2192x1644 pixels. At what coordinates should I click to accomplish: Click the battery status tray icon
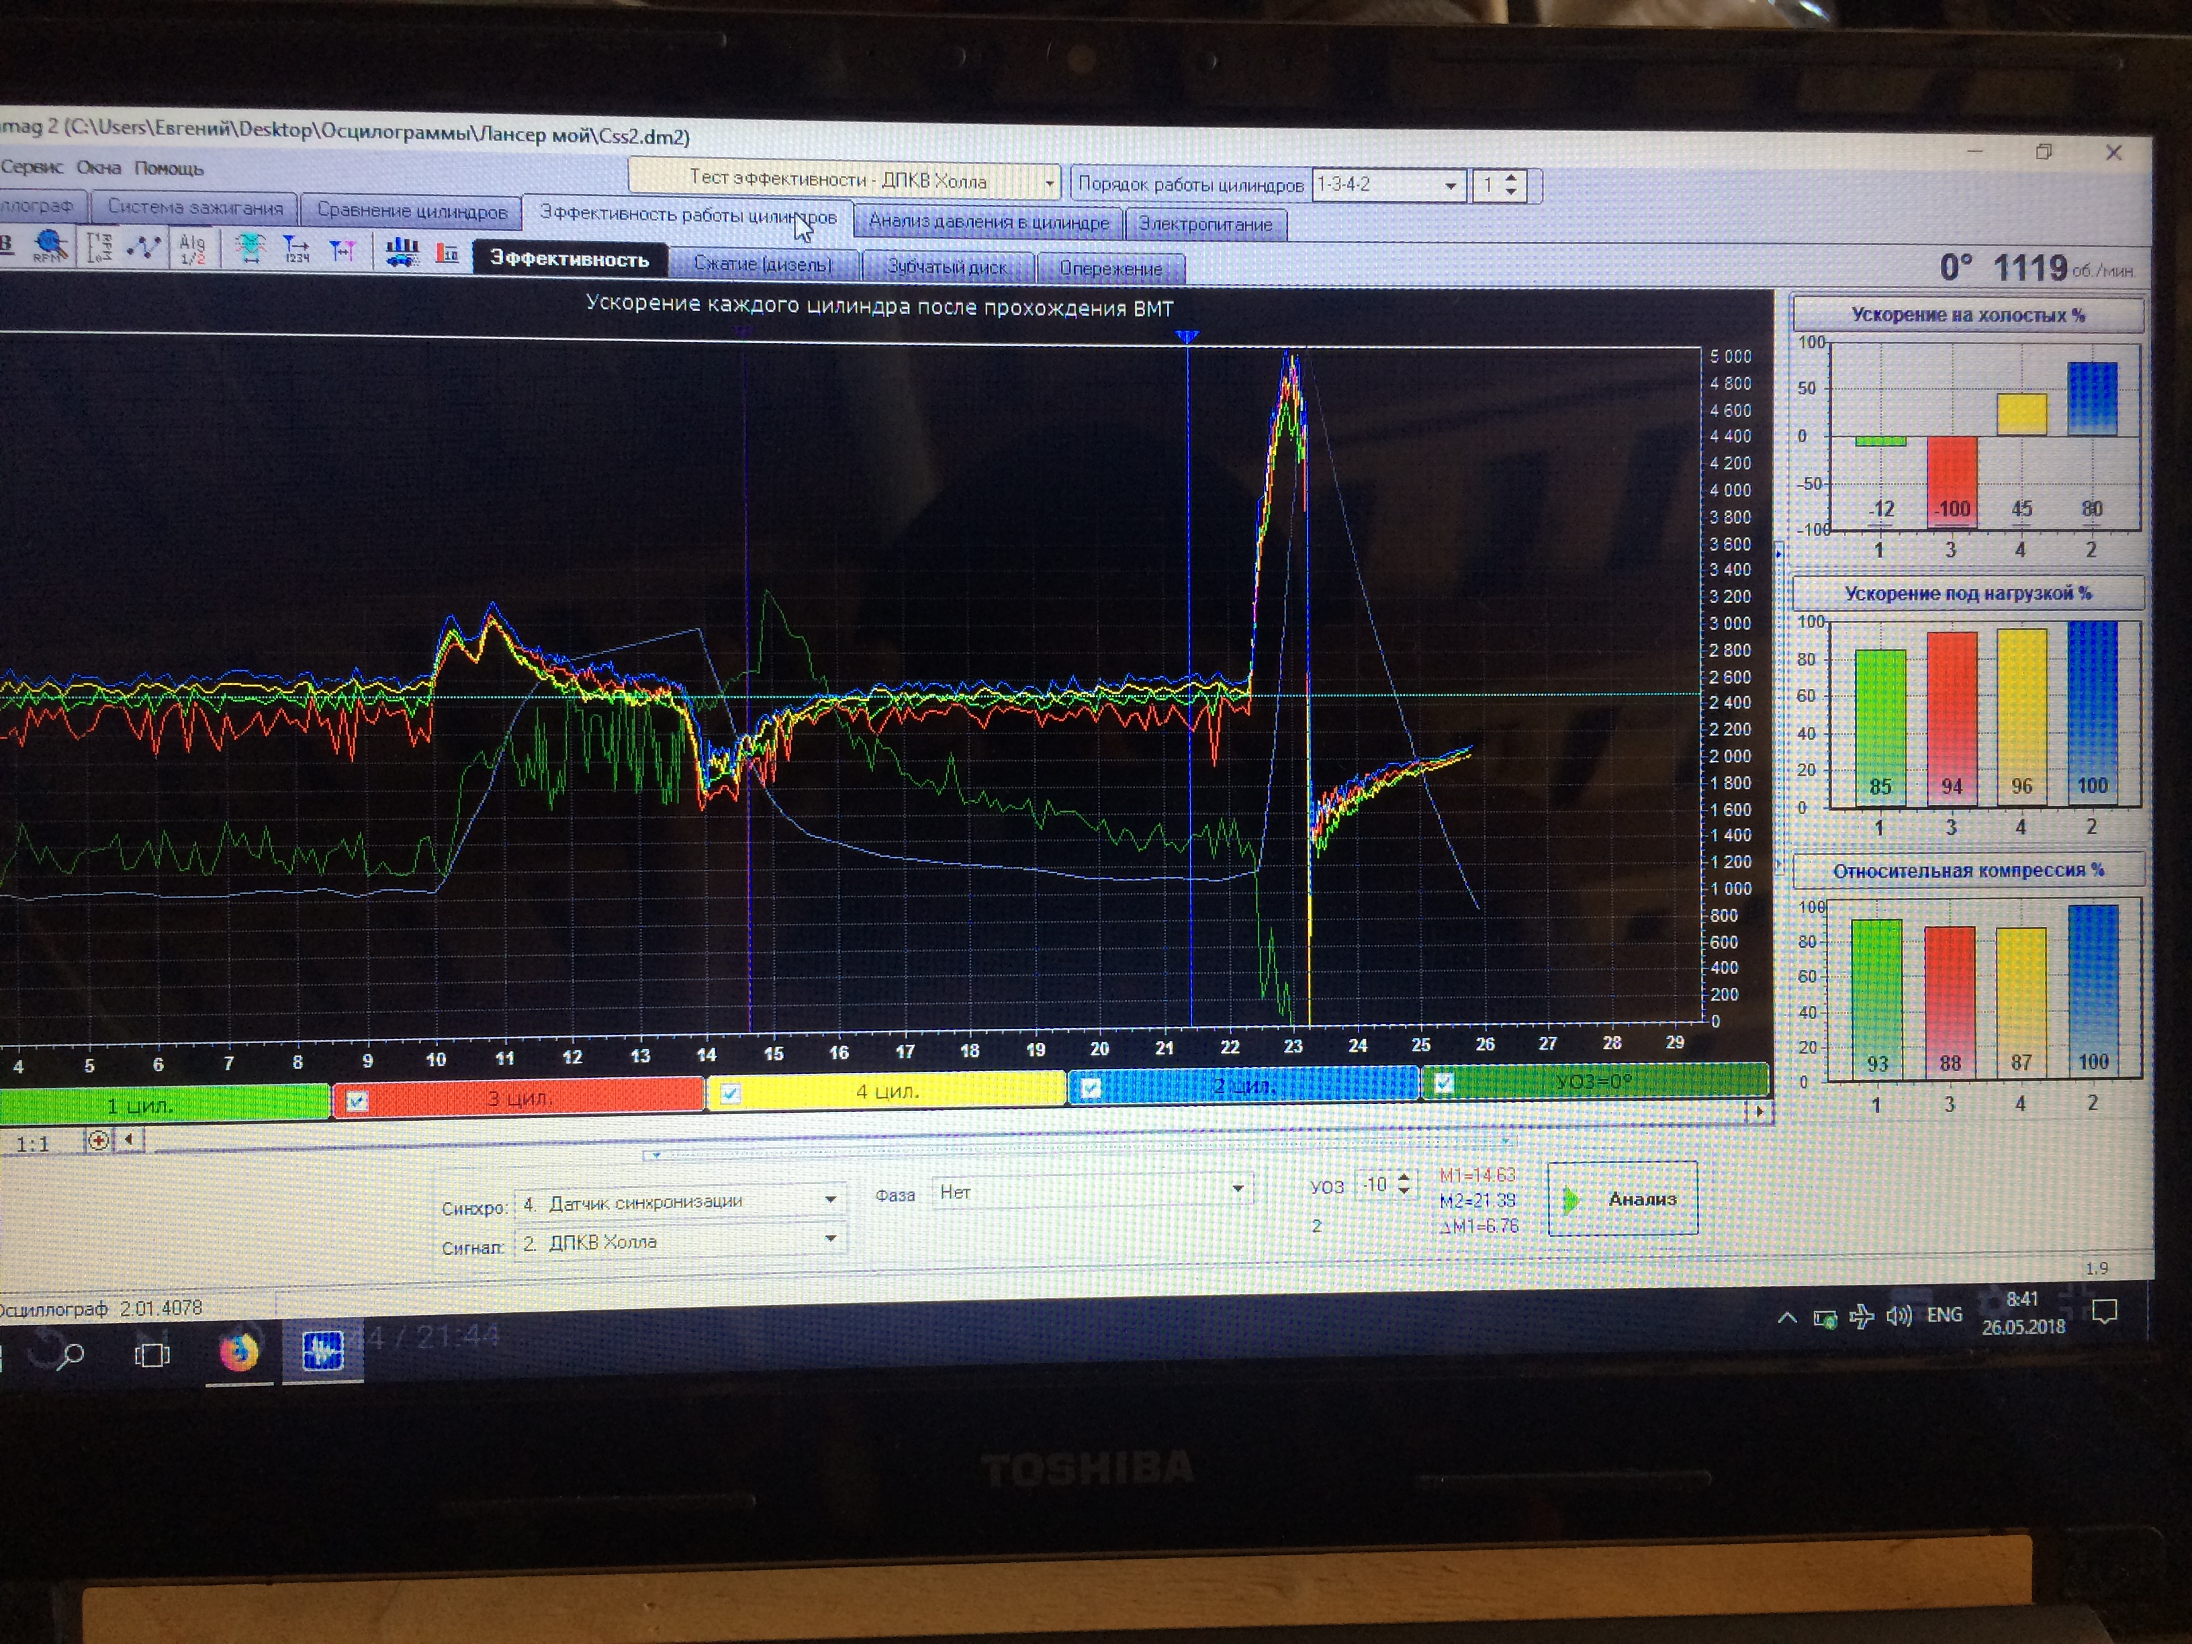[1825, 1318]
